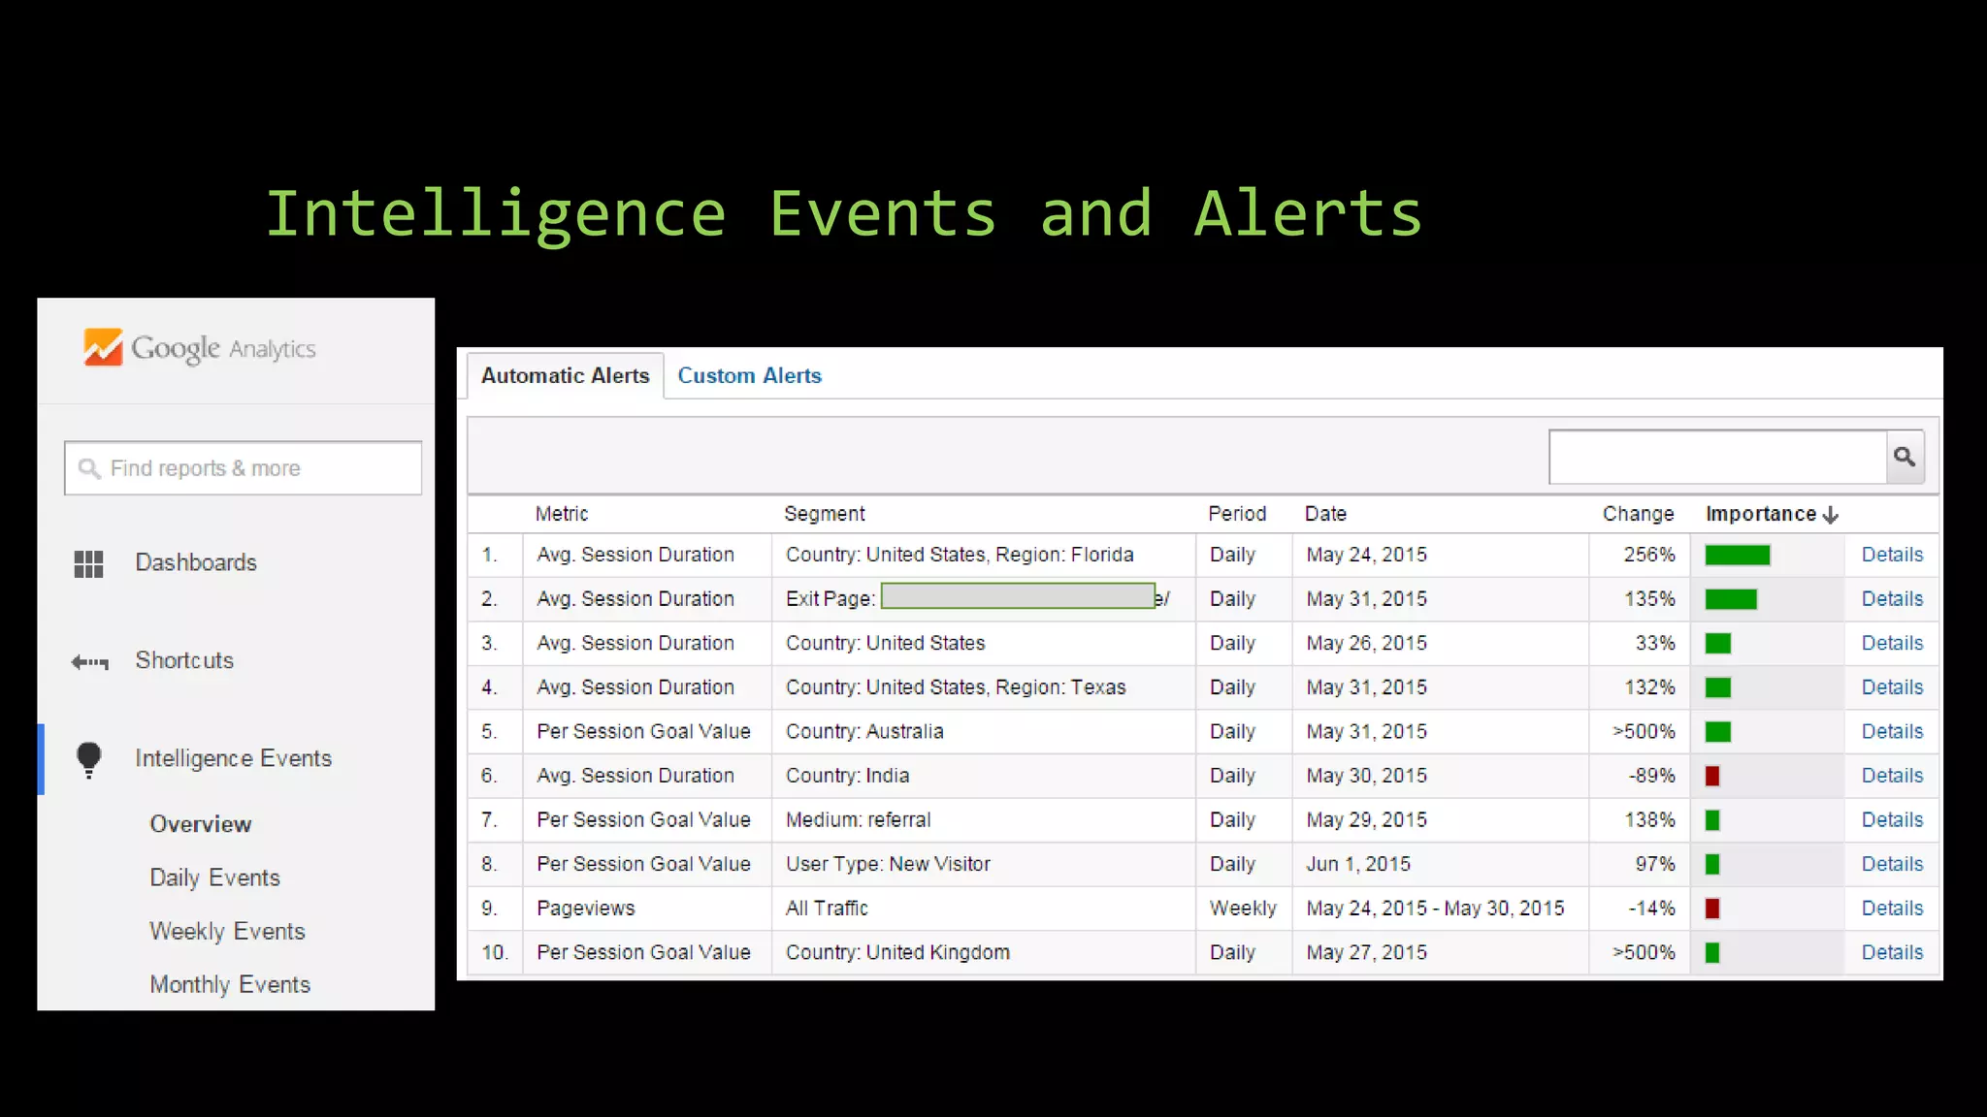Click 'Country: United States, Region: Texas' segment

[956, 687]
